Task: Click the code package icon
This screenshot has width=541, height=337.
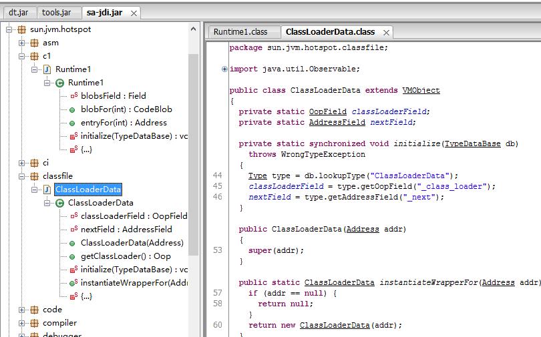Action: point(34,310)
